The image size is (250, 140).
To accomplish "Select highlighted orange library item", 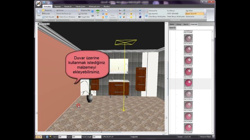I will point(195,14).
